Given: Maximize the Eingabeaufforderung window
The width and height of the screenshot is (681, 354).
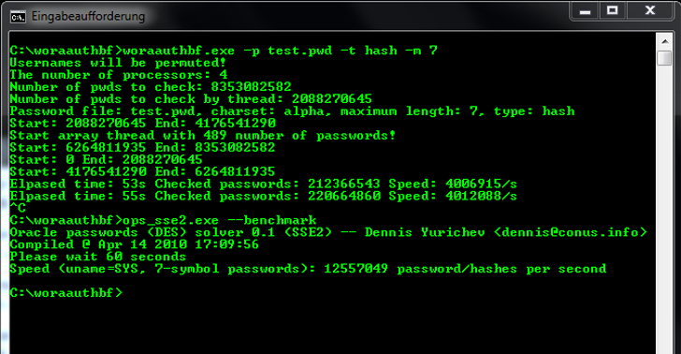Looking at the screenshot, I should click(613, 11).
